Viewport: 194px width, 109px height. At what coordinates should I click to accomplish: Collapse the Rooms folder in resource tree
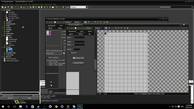pyautogui.click(x=2, y=47)
